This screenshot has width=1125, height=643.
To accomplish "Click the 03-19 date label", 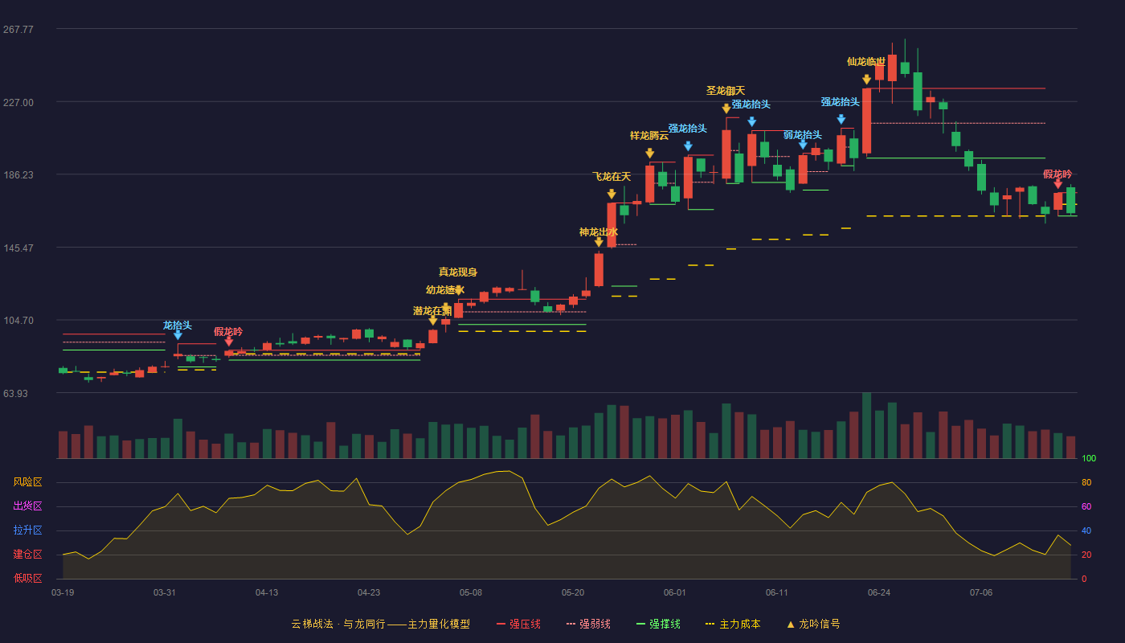I will pyautogui.click(x=63, y=592).
